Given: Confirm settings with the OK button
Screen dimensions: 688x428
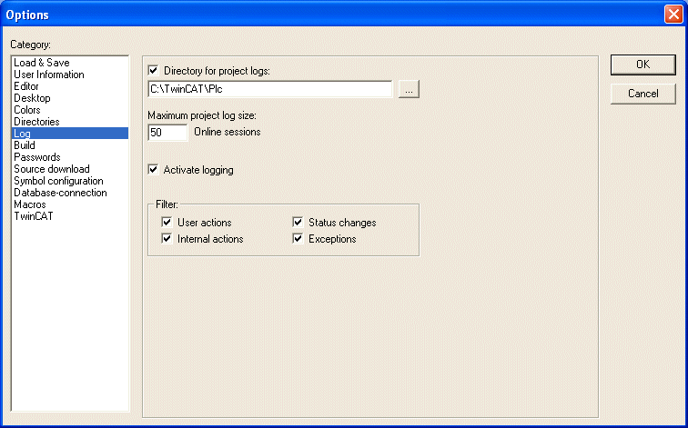Looking at the screenshot, I should point(642,65).
